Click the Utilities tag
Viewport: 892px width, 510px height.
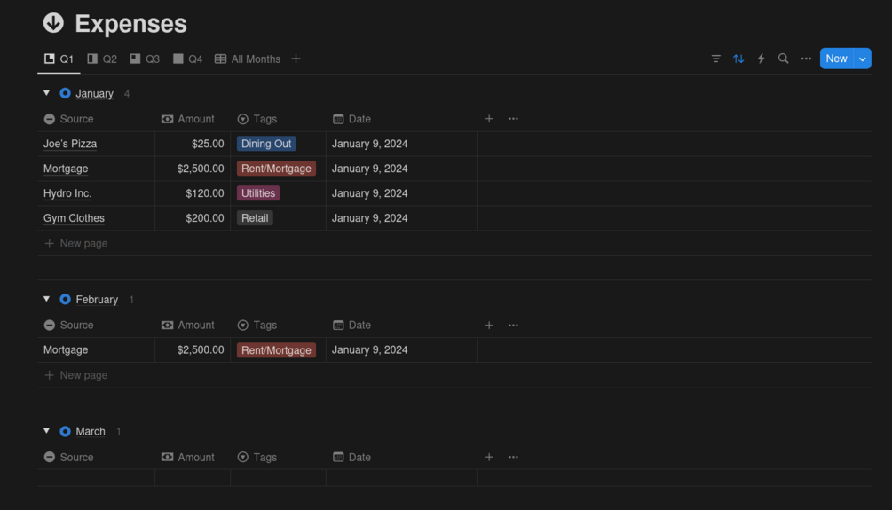point(258,193)
